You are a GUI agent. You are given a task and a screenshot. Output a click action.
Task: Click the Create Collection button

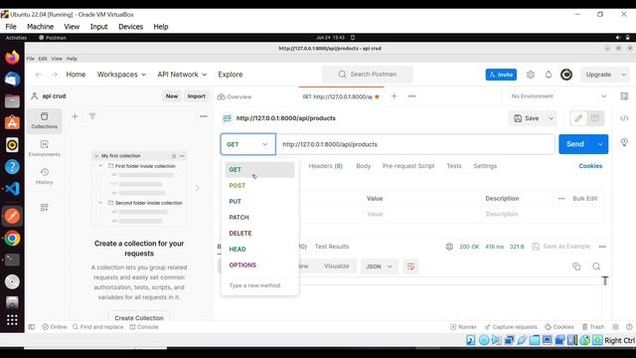pos(139,318)
